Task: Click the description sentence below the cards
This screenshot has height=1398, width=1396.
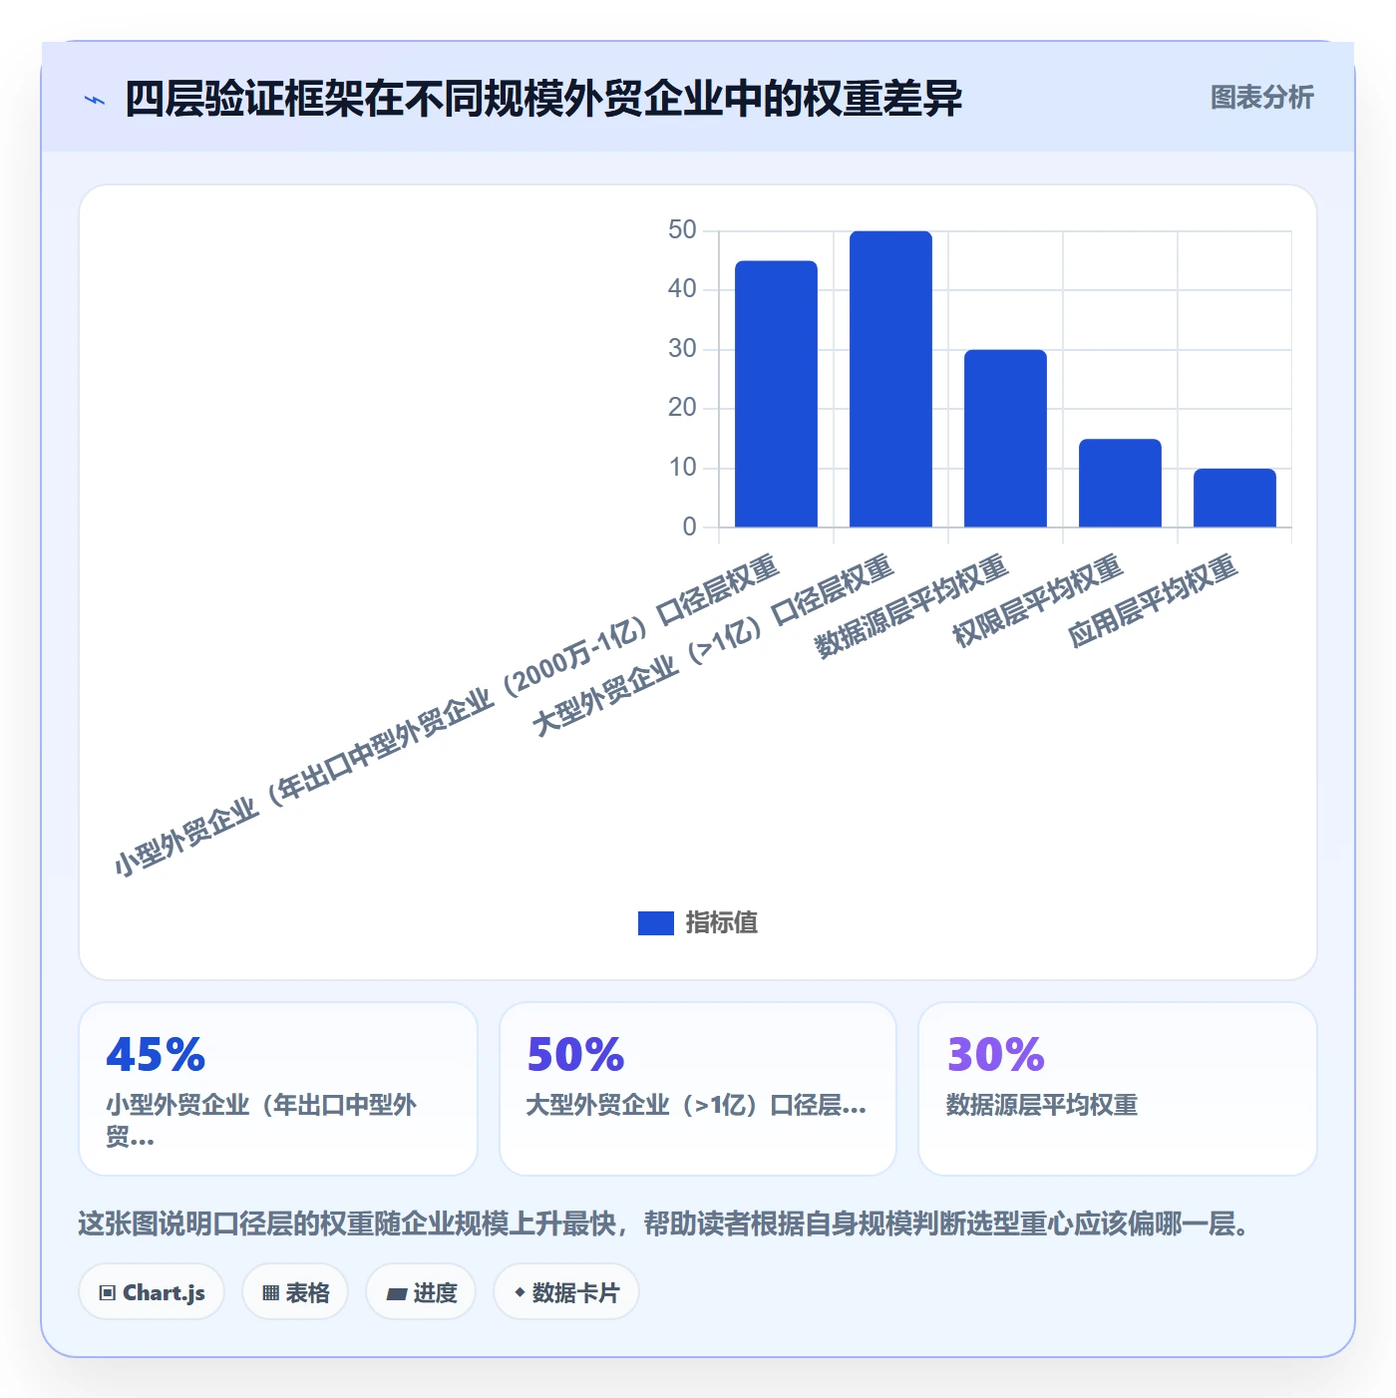Action: click(666, 1223)
